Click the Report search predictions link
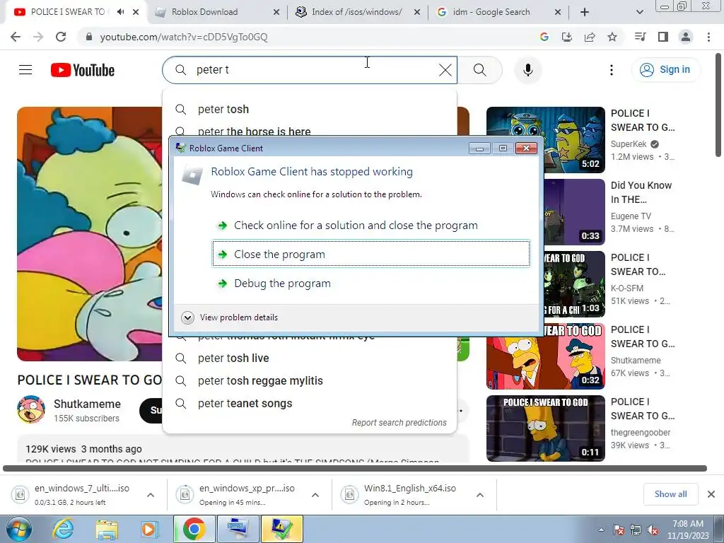Viewport: 724px width, 543px height. pos(399,423)
